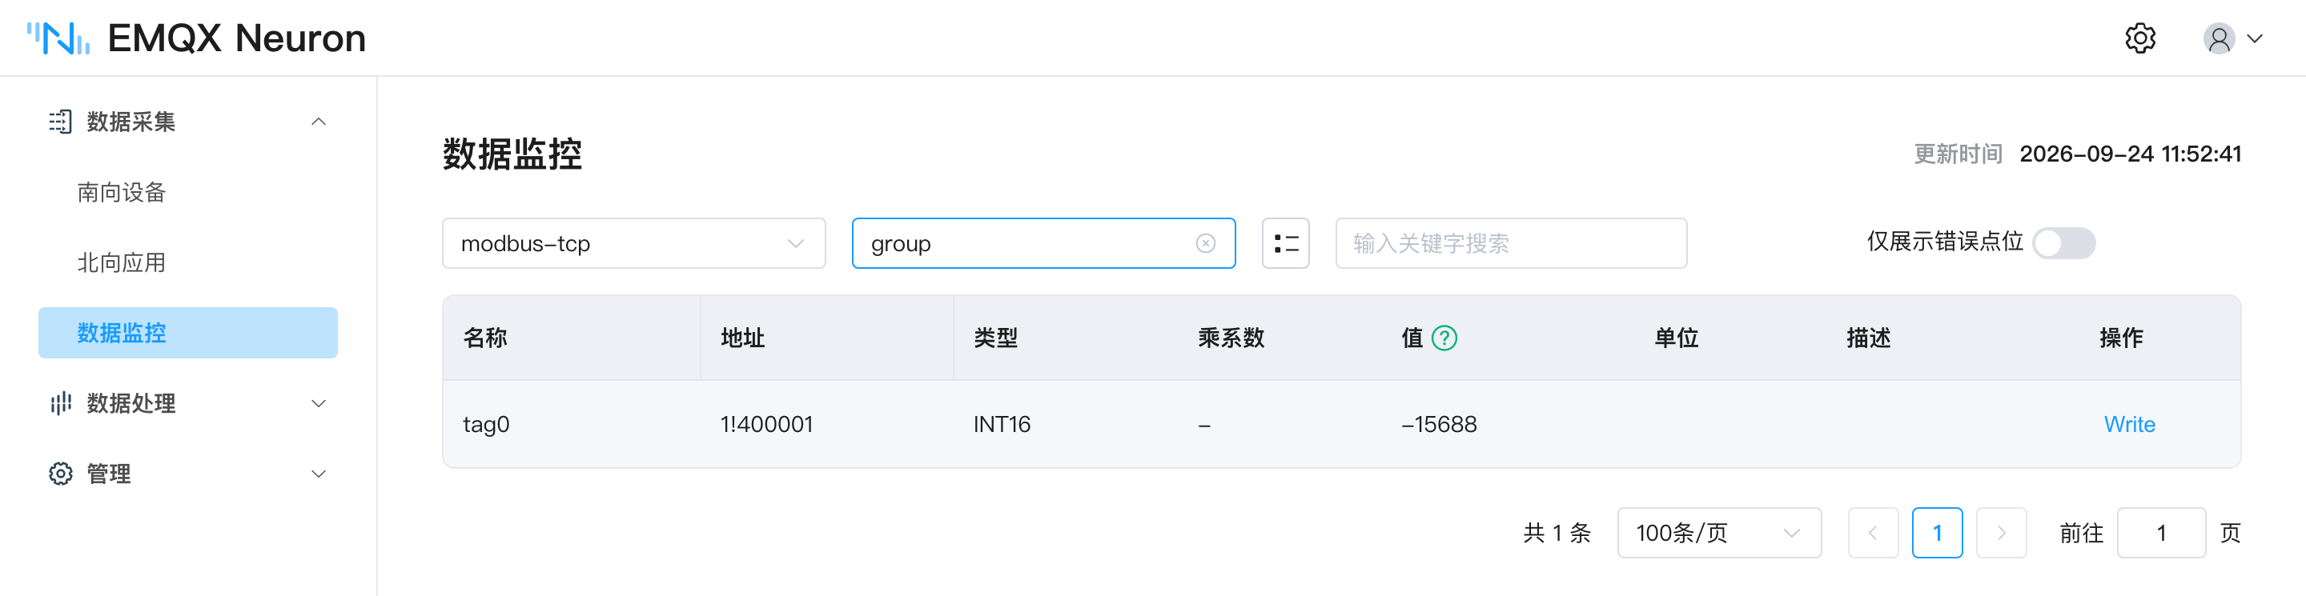Expand the 数据处理 section chevron
This screenshot has width=2306, height=596.
pyautogui.click(x=318, y=403)
